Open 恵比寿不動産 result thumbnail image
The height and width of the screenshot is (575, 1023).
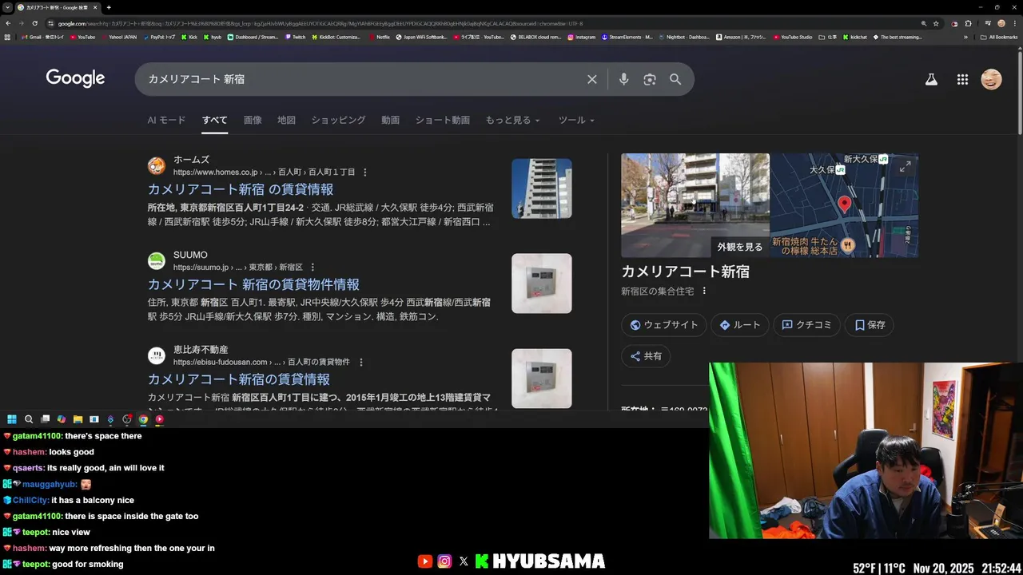tap(542, 379)
